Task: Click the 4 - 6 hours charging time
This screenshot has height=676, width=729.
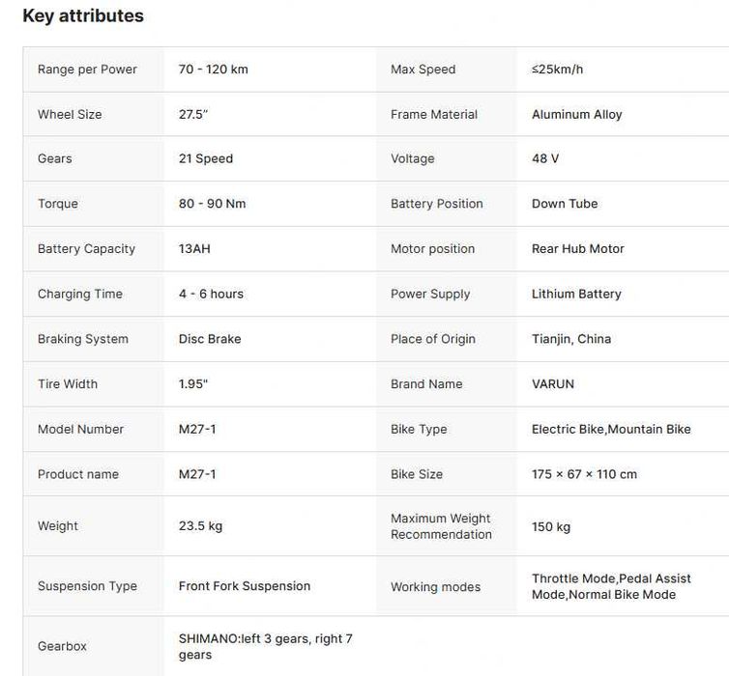Action: click(x=211, y=294)
